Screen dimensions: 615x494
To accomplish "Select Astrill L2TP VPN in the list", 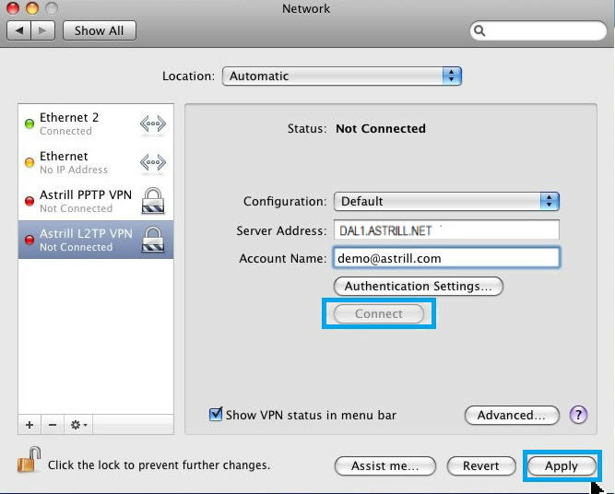I will [96, 240].
